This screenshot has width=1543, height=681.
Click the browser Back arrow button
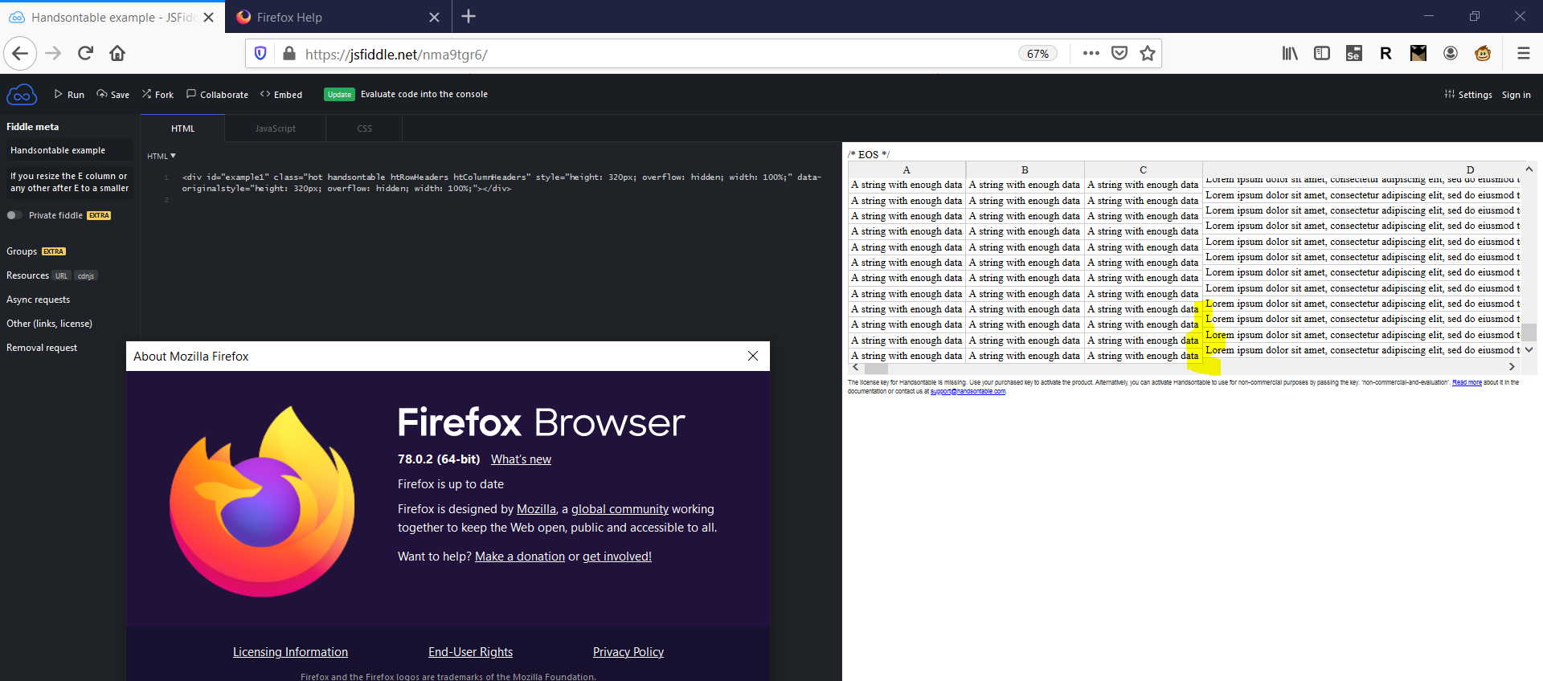click(x=20, y=54)
